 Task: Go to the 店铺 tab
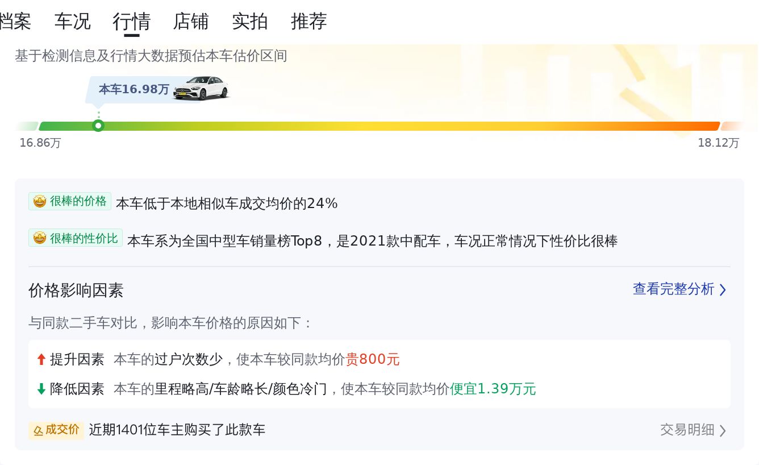coord(191,22)
